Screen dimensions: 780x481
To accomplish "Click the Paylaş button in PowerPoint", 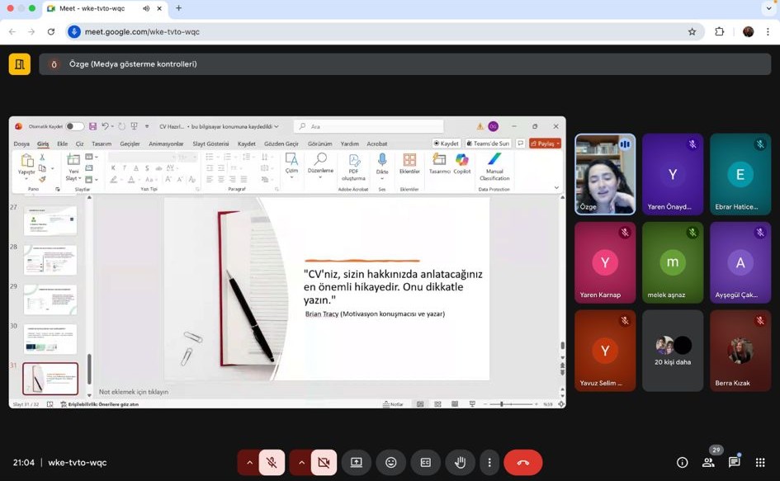I will (545, 144).
